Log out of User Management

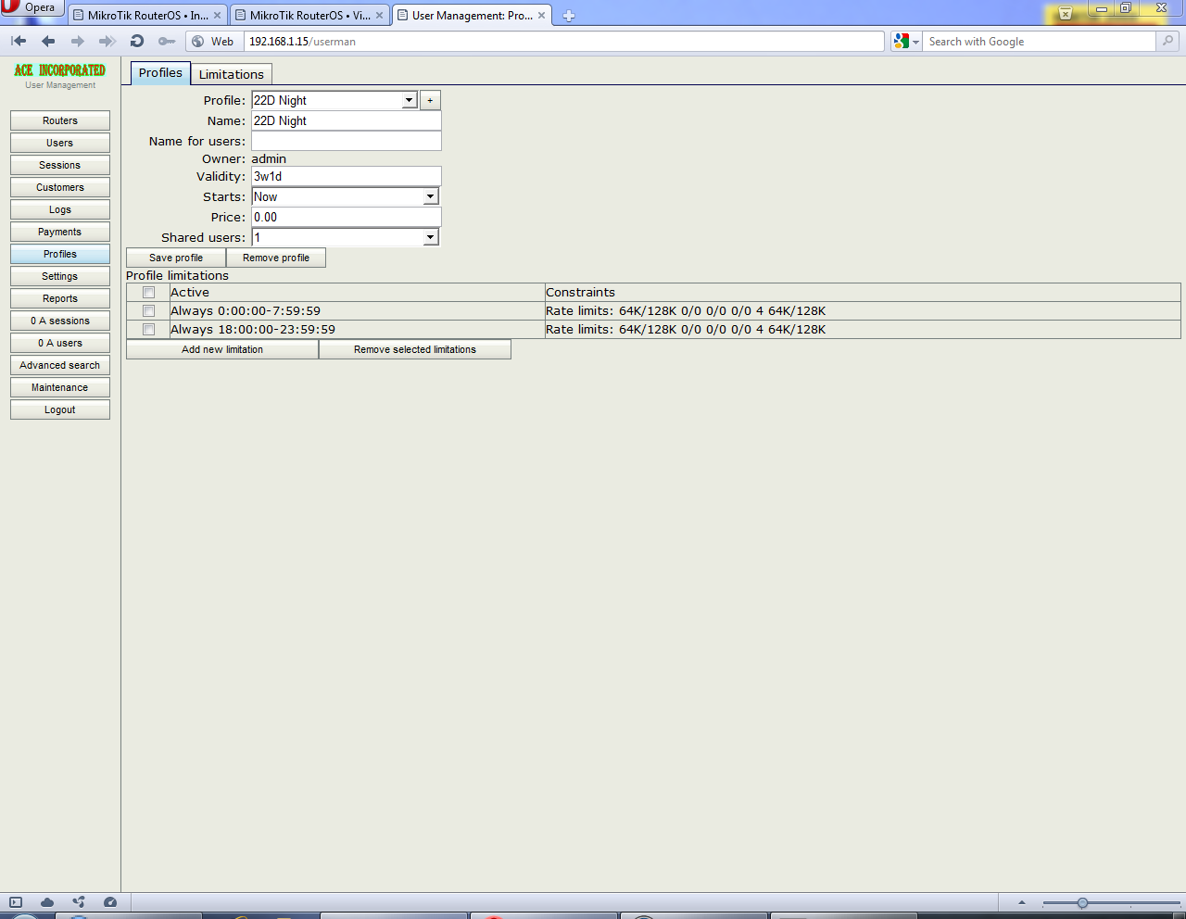pyautogui.click(x=60, y=409)
